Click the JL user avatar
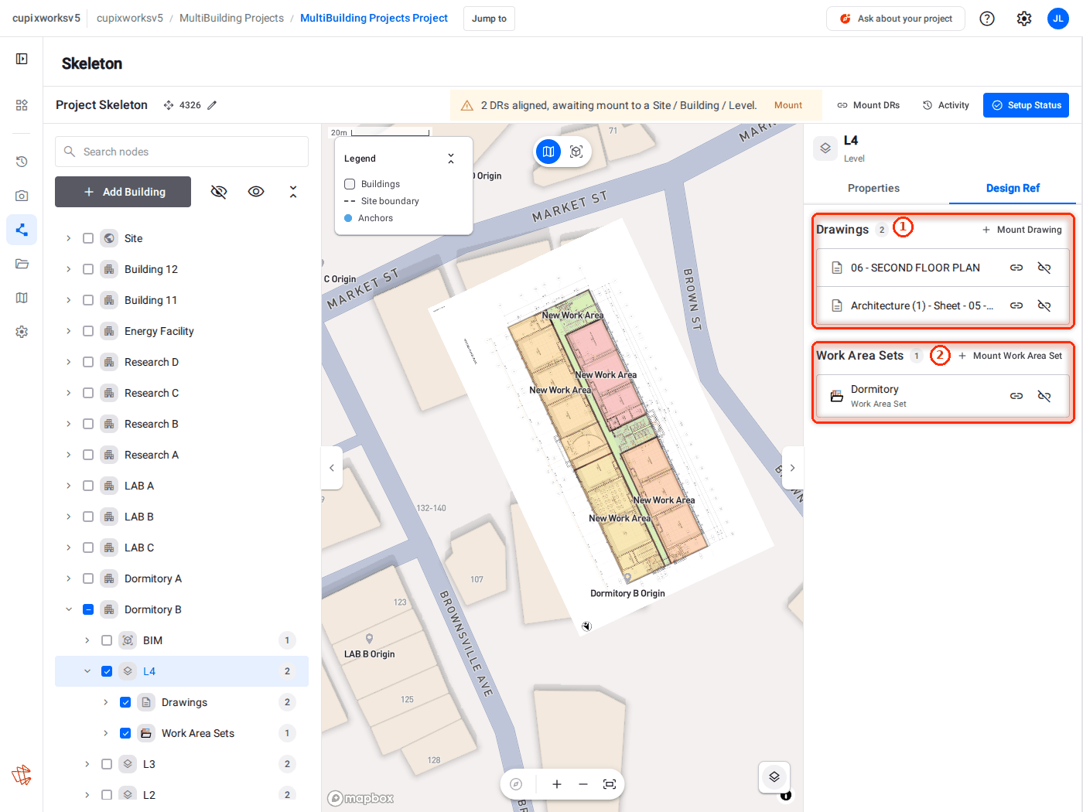The height and width of the screenshot is (812, 1083). point(1058,19)
